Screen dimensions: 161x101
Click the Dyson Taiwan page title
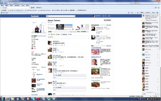pyautogui.click(x=54, y=20)
